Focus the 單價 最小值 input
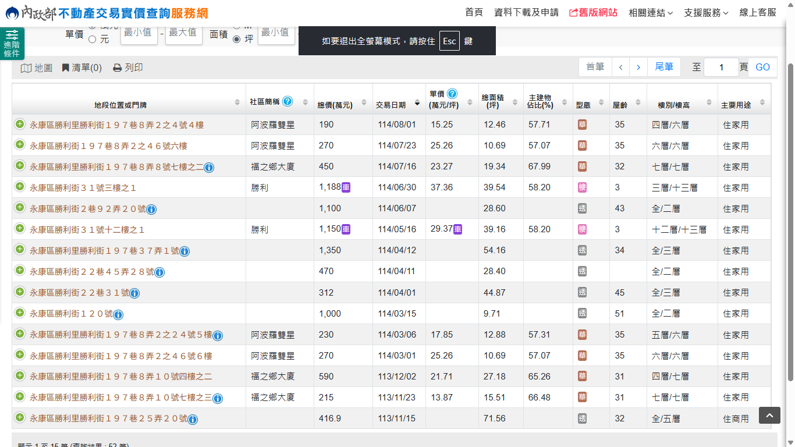 (x=139, y=34)
